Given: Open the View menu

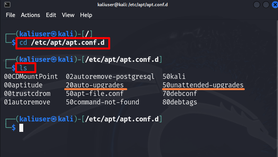Looking at the screenshot, I should (x=68, y=15).
